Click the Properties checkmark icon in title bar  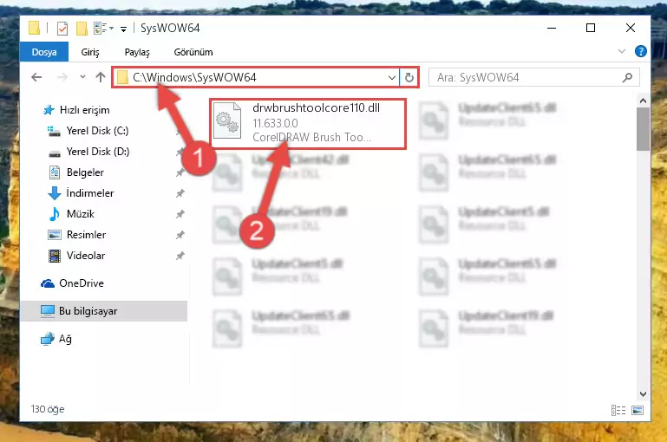click(62, 29)
